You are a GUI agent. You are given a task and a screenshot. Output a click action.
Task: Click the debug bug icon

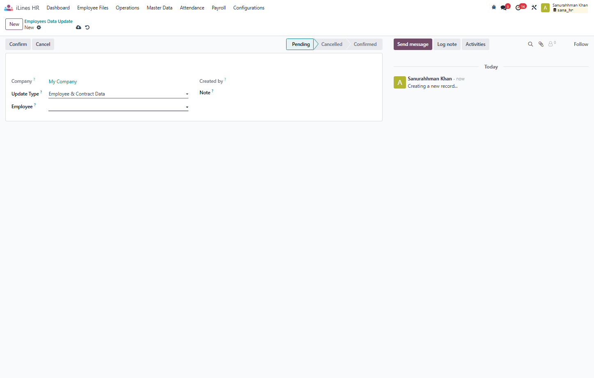[x=494, y=7]
